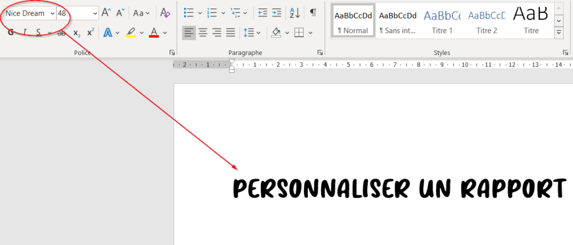
Task: Expand the full styles gallery
Action: (x=559, y=32)
